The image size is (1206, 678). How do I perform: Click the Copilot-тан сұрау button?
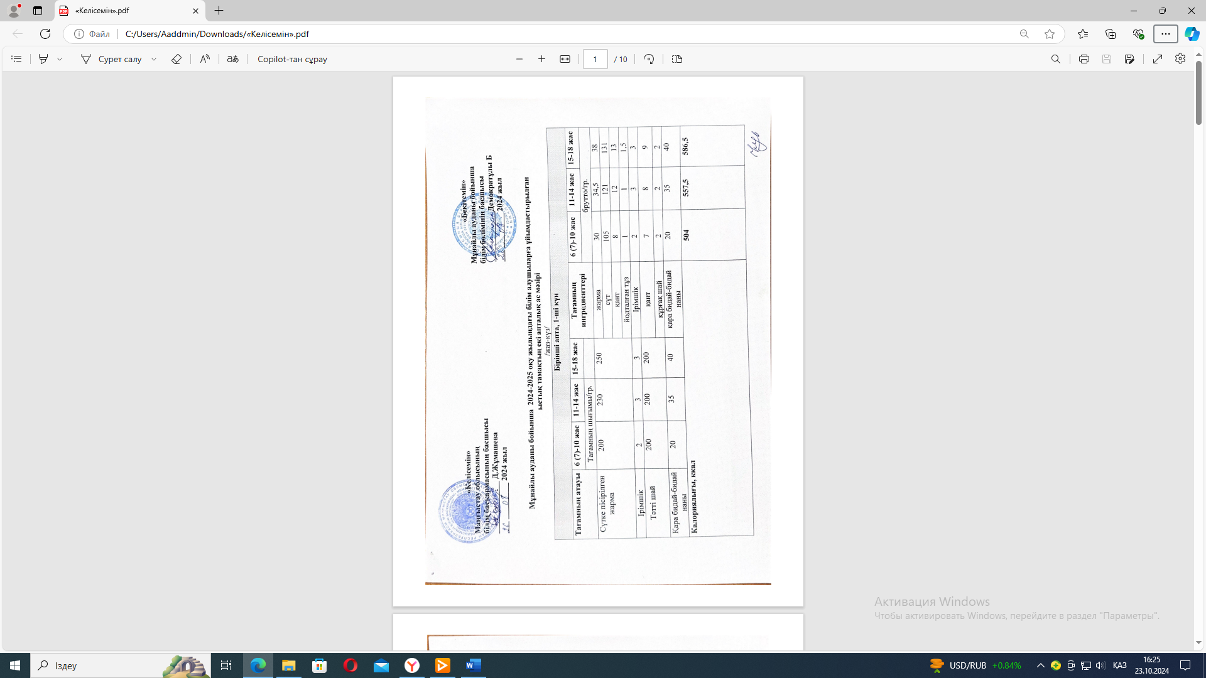292,59
